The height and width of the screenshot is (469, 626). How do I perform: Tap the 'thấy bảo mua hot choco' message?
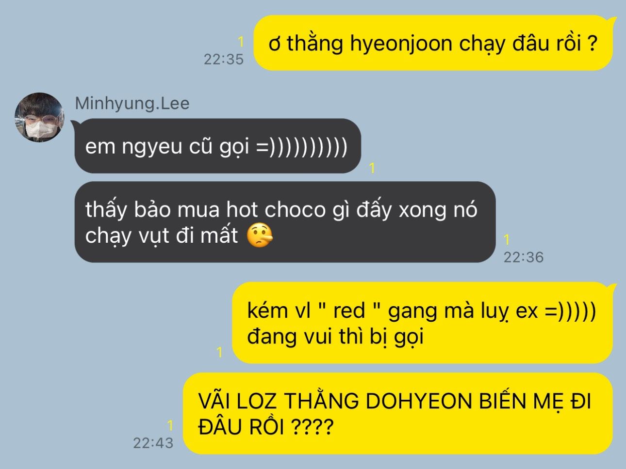[285, 222]
